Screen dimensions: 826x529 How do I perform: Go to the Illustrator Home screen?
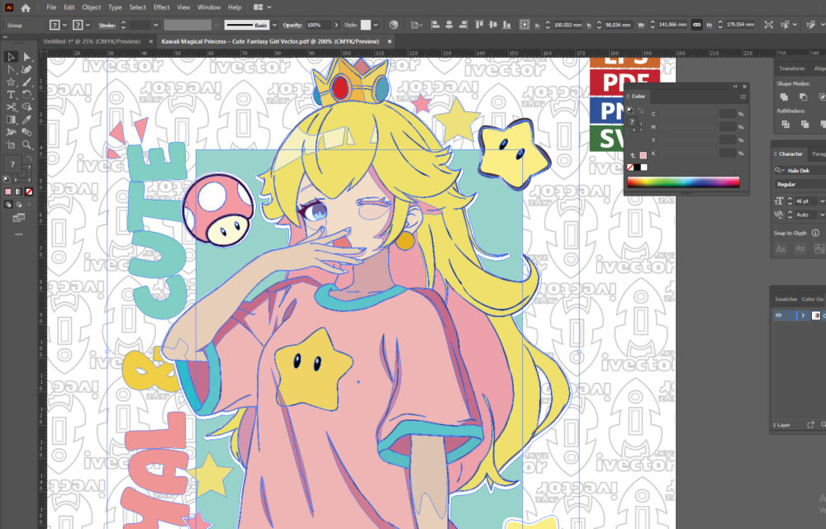(26, 8)
